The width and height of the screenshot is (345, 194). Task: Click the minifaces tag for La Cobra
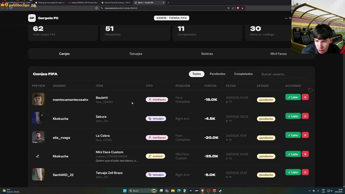[x=157, y=137]
